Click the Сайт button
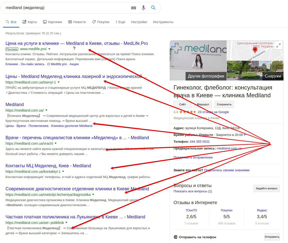 (x=182, y=104)
